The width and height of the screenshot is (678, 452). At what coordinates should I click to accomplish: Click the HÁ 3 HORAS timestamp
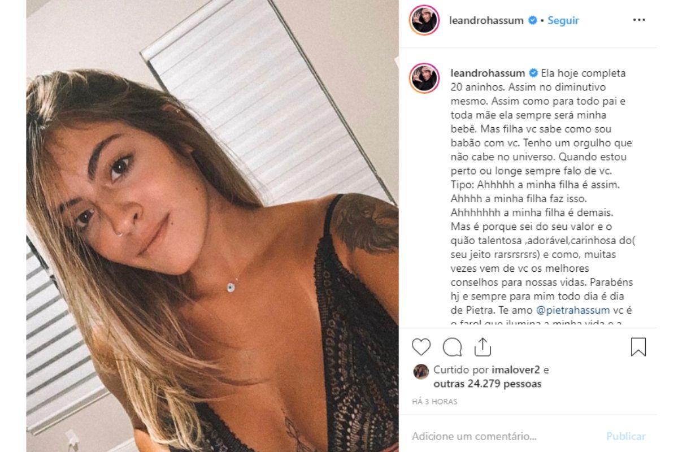tap(434, 402)
